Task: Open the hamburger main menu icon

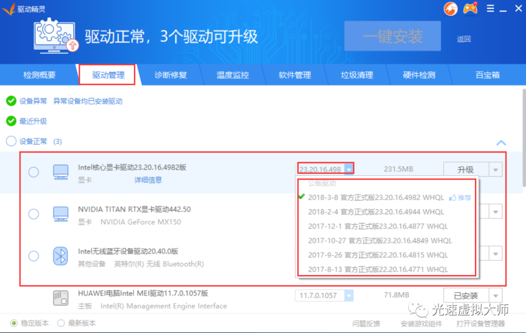Action: (490, 8)
